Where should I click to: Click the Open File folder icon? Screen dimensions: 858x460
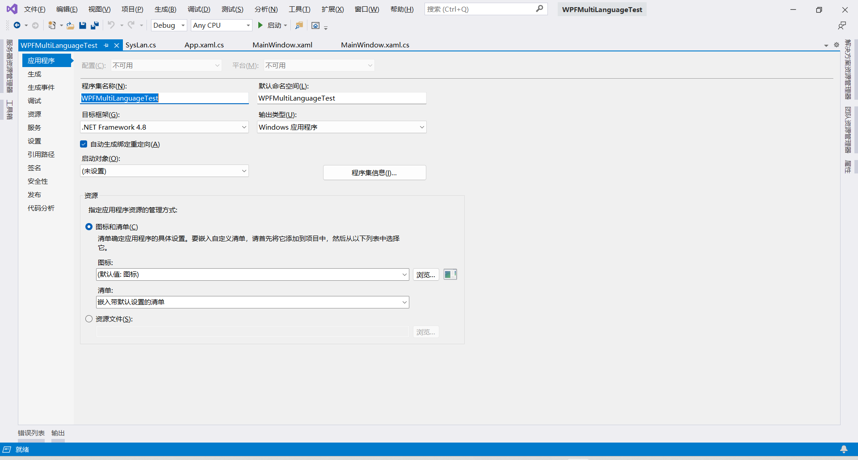coord(70,25)
